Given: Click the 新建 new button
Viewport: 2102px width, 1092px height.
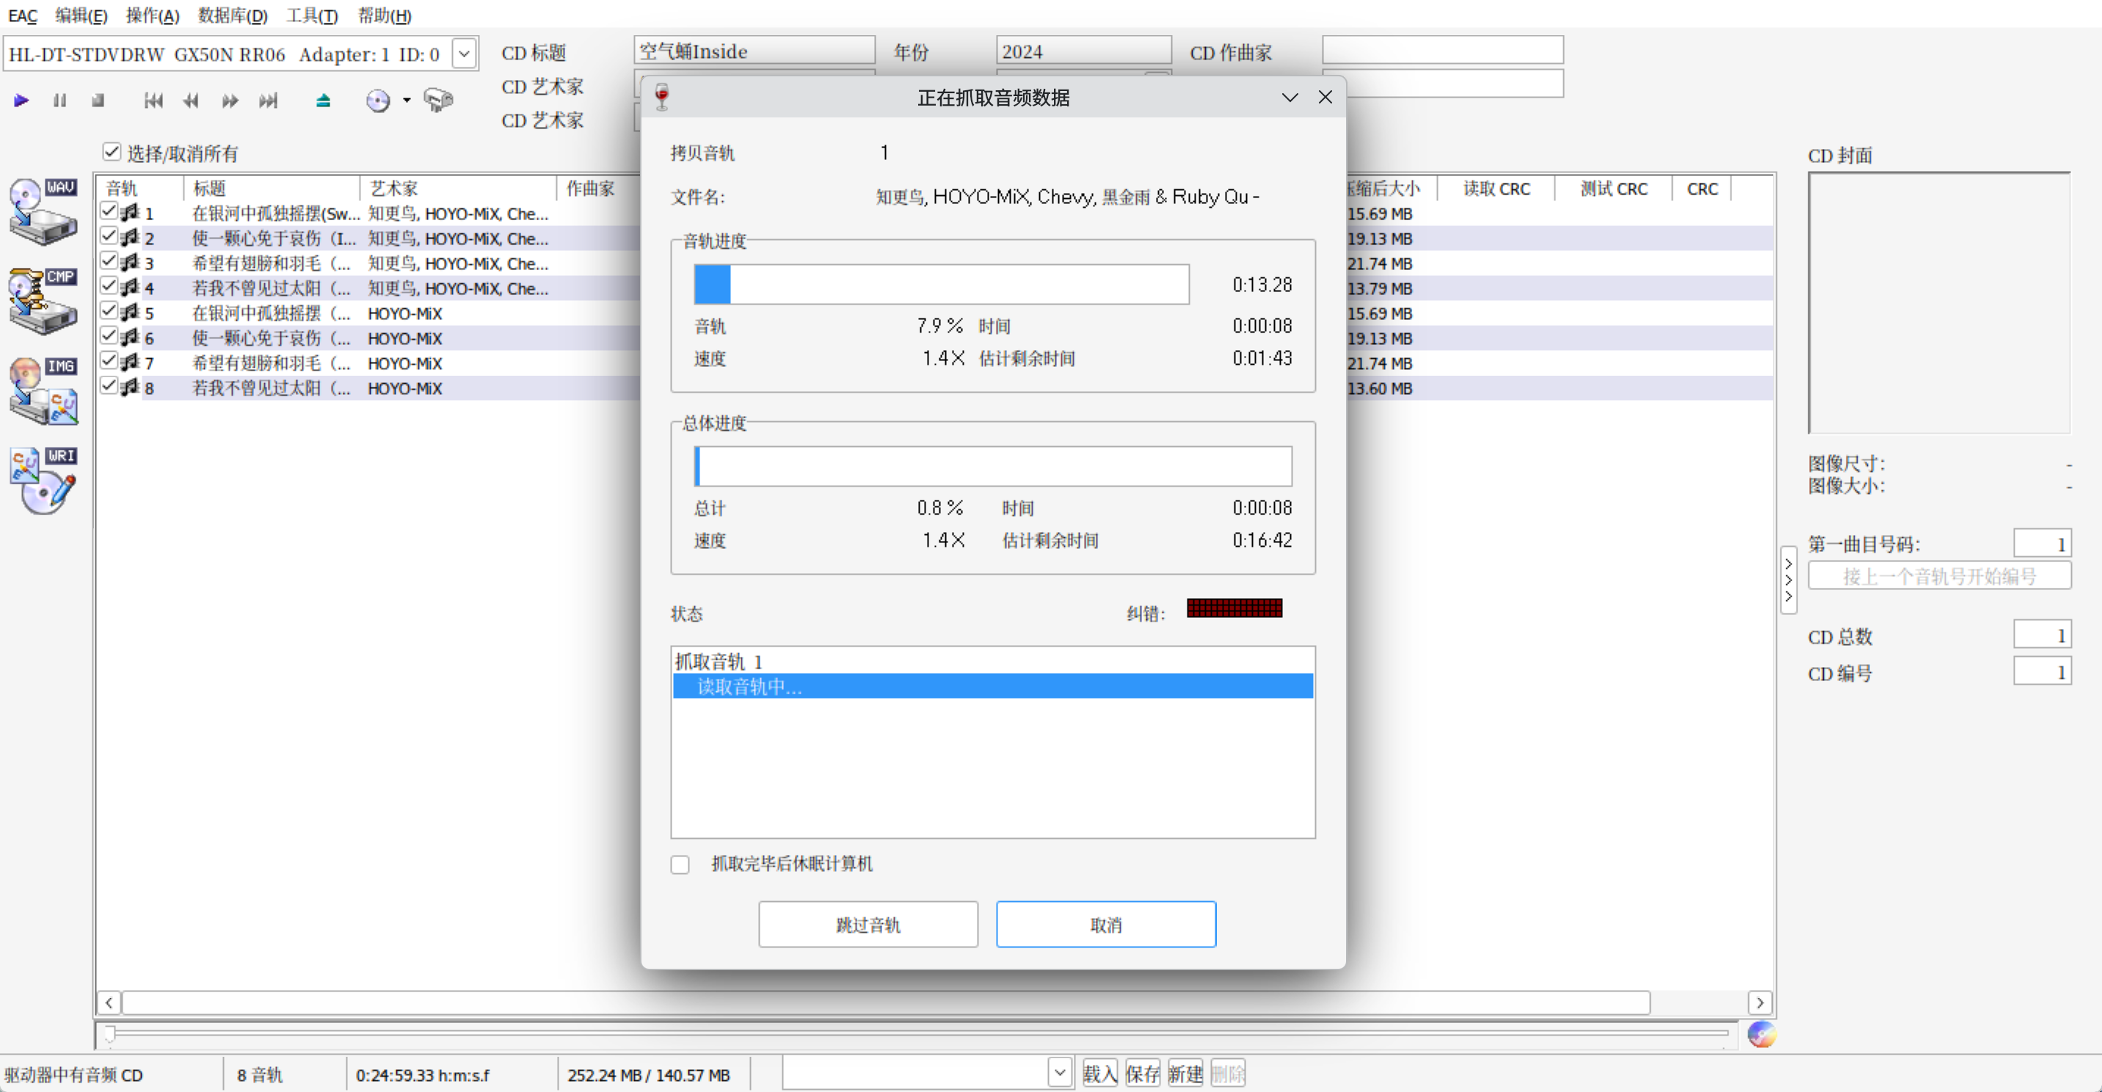Looking at the screenshot, I should pos(1185,1073).
